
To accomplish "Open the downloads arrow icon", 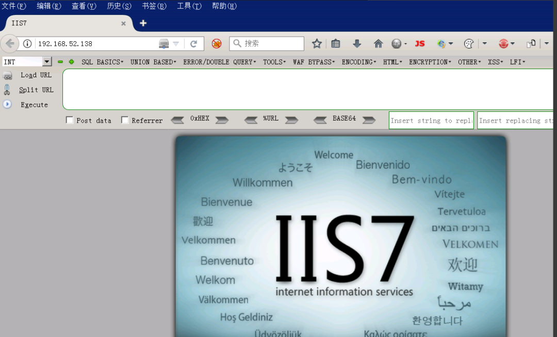I will (357, 44).
